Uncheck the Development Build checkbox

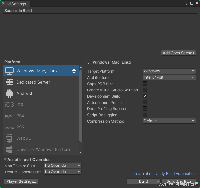point(145,96)
